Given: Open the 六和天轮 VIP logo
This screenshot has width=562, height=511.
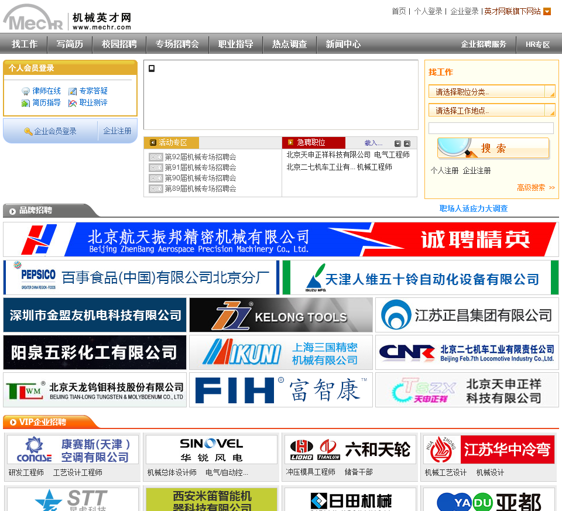Looking at the screenshot, I should point(350,450).
